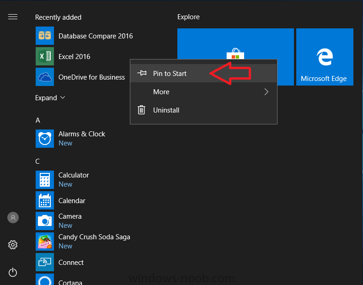Click the Candy Crush Soda Saga icon

click(x=45, y=242)
